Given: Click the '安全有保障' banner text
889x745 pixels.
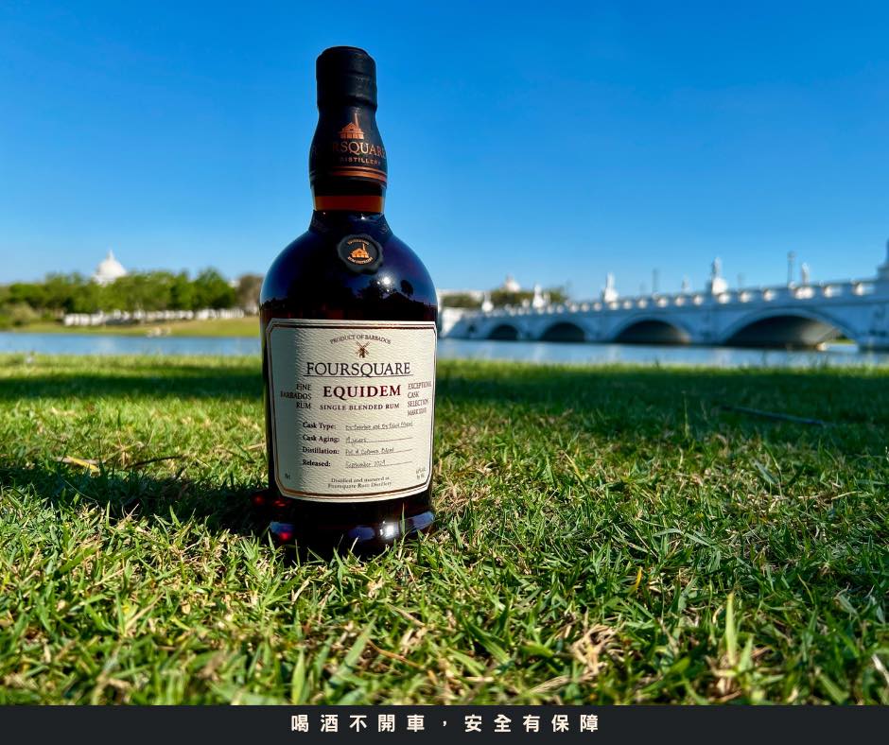Looking at the screenshot, I should tap(532, 723).
